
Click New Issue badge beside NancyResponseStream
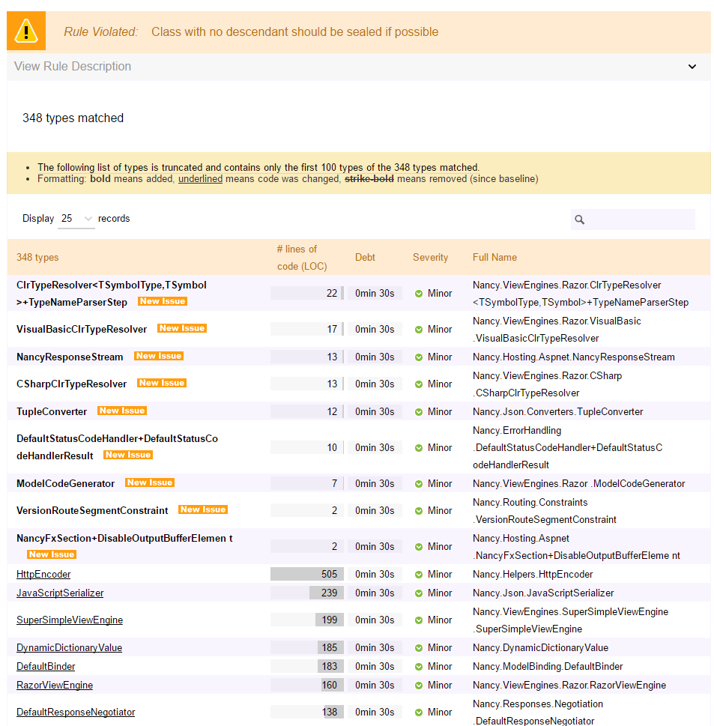coord(159,357)
